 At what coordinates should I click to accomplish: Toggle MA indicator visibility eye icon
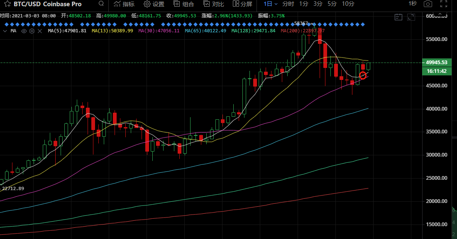(24, 31)
